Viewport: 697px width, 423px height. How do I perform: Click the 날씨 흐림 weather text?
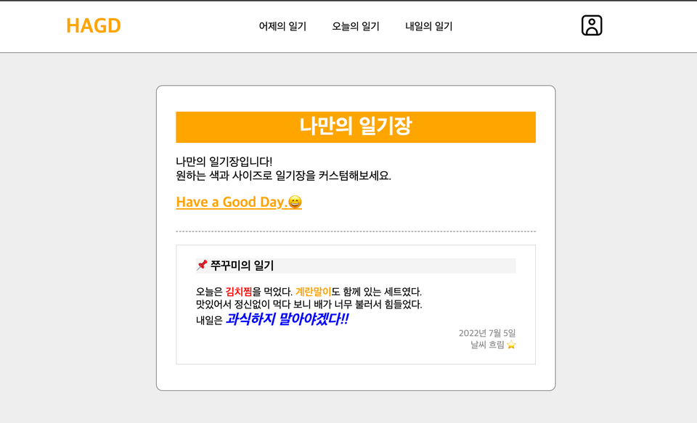pos(487,345)
